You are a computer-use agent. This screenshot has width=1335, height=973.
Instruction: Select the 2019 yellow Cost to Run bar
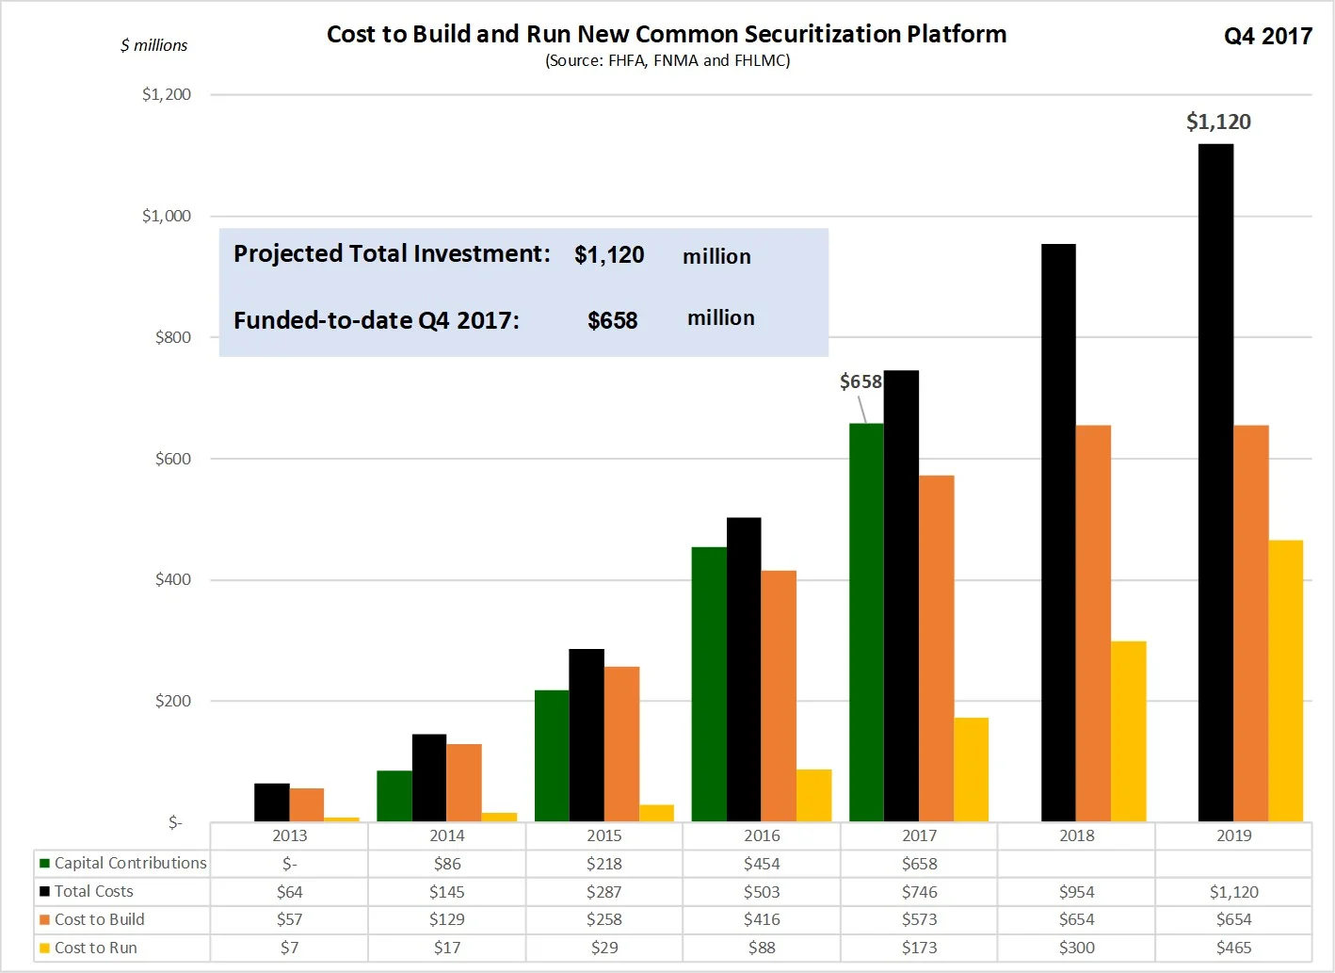pyautogui.click(x=1286, y=681)
